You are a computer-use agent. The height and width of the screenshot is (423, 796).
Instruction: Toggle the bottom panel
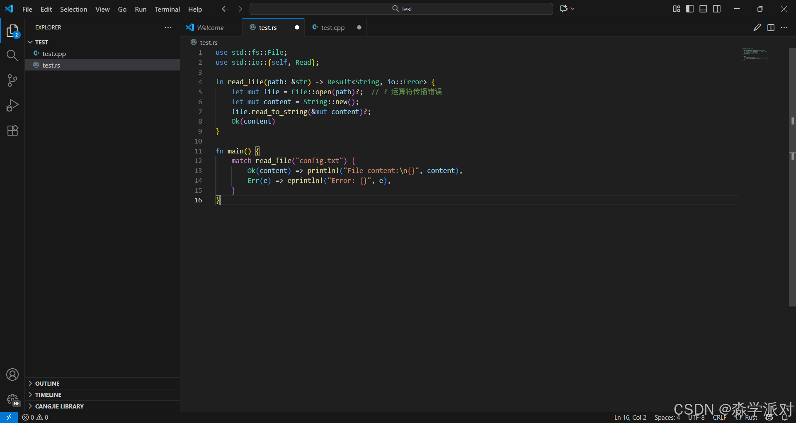[703, 9]
